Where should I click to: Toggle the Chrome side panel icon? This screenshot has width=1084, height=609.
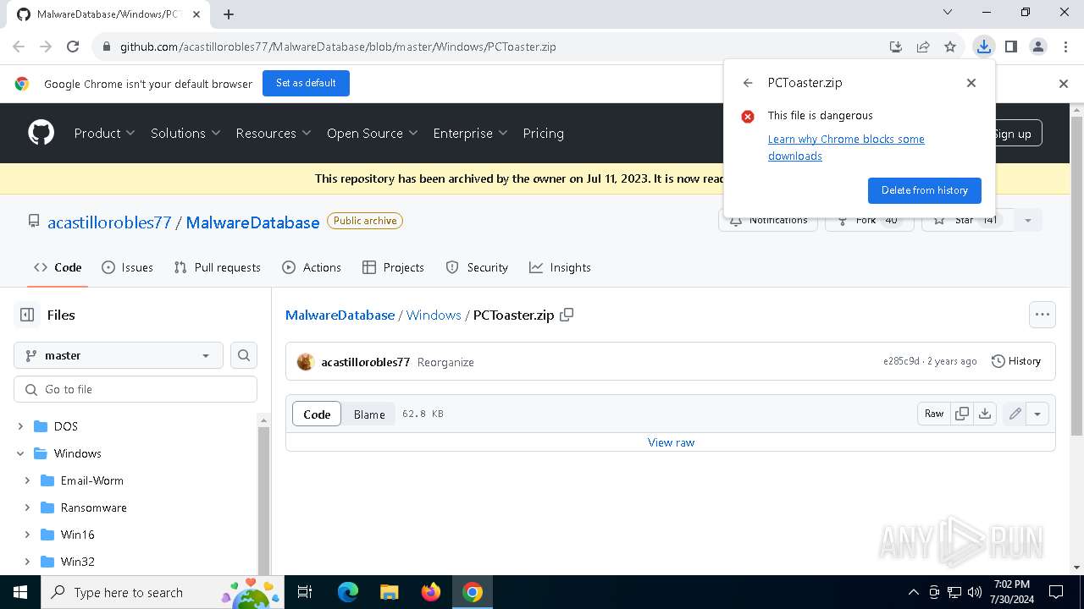(1010, 47)
